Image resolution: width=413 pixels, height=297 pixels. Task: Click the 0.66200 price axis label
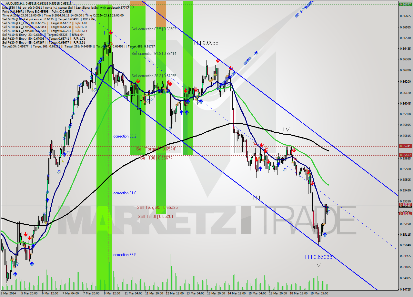pyautogui.click(x=405, y=81)
